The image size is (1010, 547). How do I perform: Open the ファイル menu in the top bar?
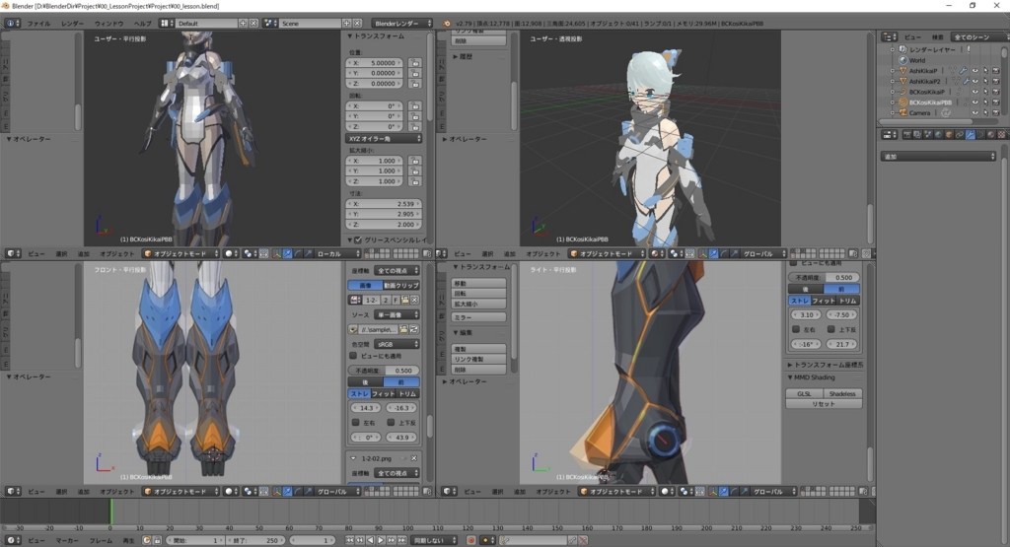(x=38, y=24)
